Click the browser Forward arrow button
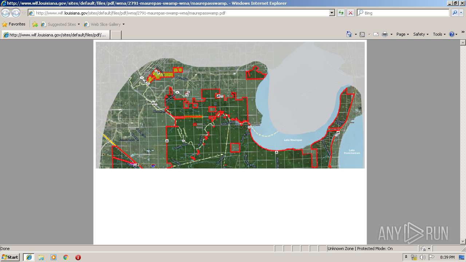Screen dimensions: 466x262 16,13
